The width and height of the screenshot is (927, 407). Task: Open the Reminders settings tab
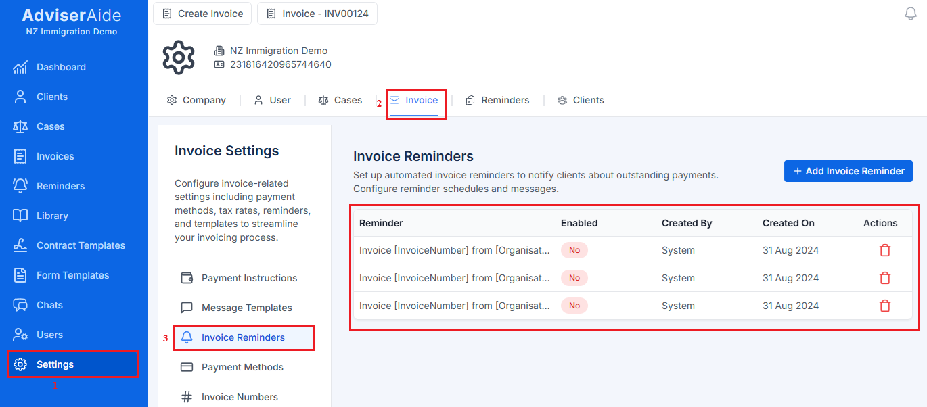click(x=497, y=99)
